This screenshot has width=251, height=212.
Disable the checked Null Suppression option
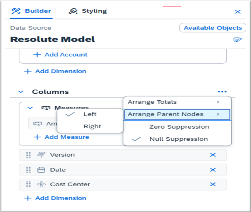(178, 139)
